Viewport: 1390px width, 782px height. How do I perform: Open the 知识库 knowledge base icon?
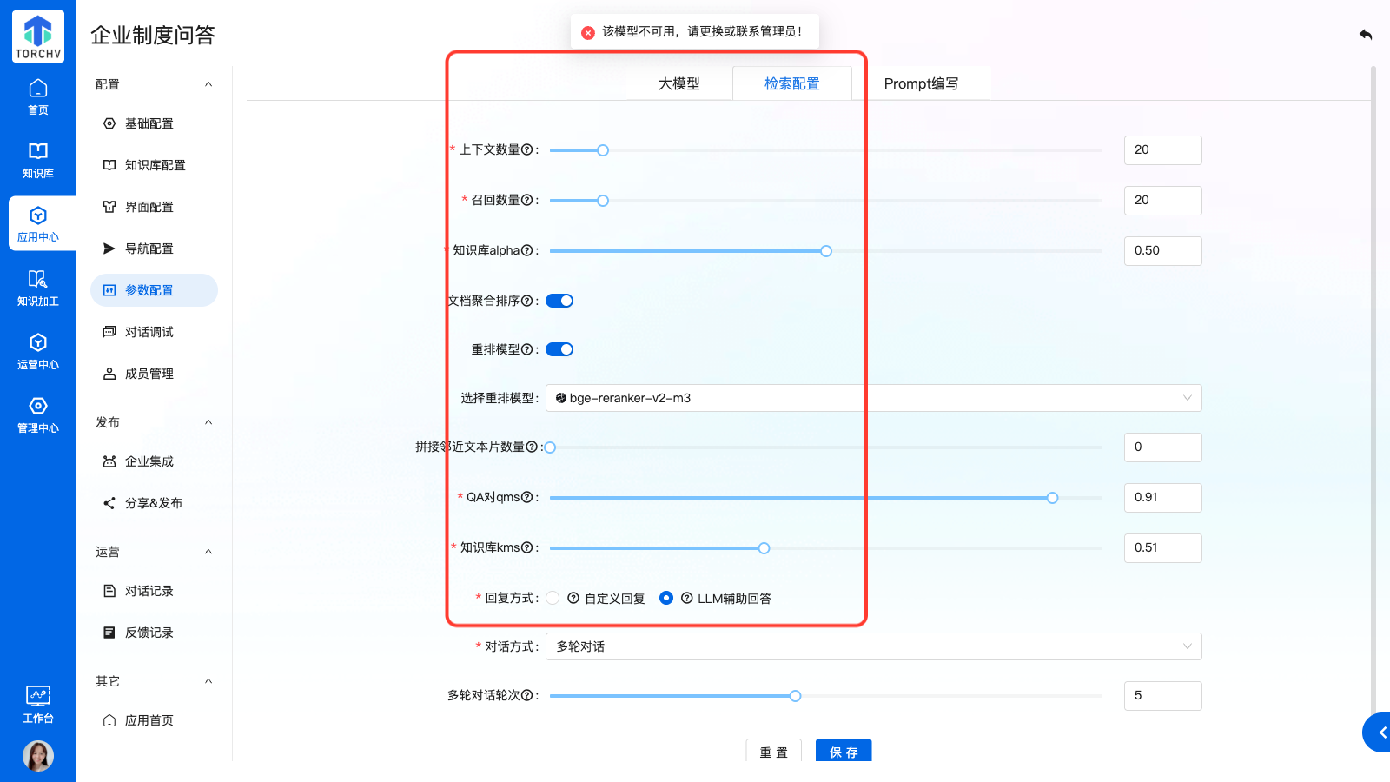coord(37,160)
